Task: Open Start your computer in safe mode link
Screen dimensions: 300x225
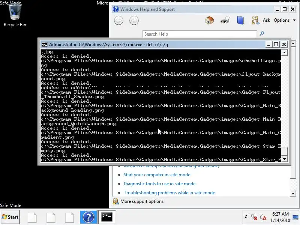Action: 157,175
